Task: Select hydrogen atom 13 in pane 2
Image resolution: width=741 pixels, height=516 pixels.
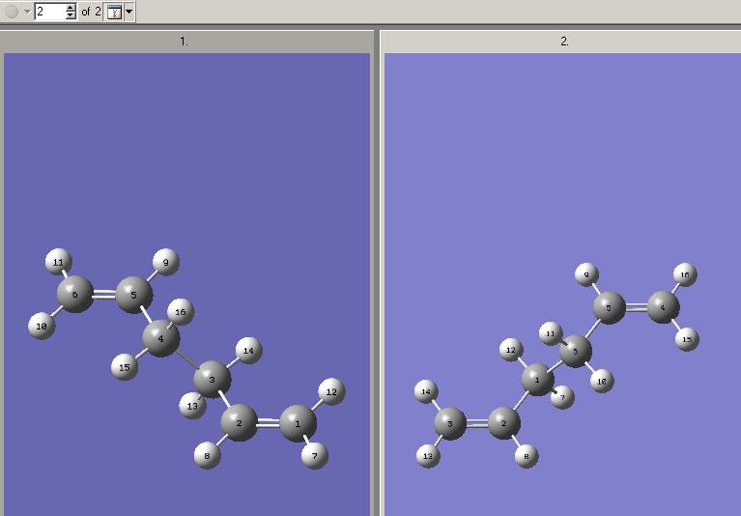Action: tap(428, 456)
